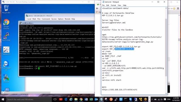Click Chrome back arrow behind Notepad
181x102 pixels.
97,8
